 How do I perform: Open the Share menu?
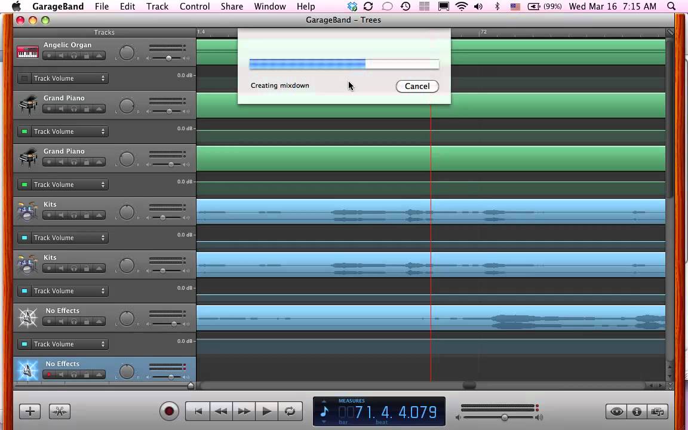point(232,6)
